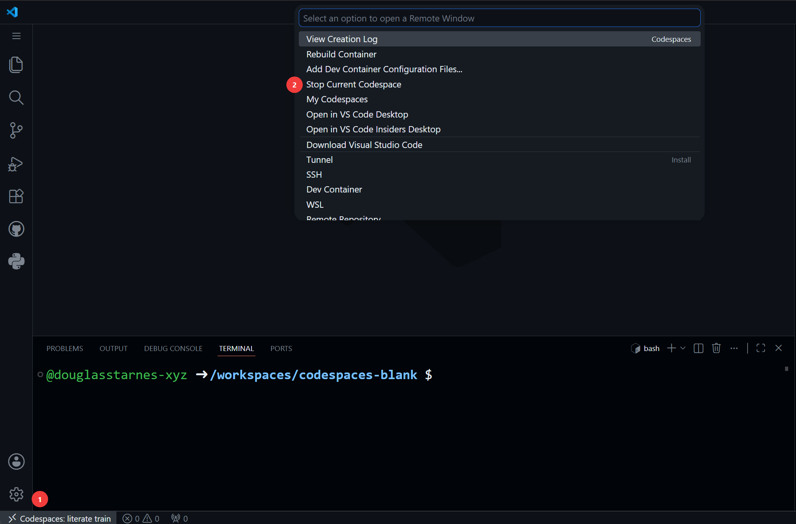This screenshot has height=524, width=796.
Task: Split the terminal
Action: [x=698, y=348]
